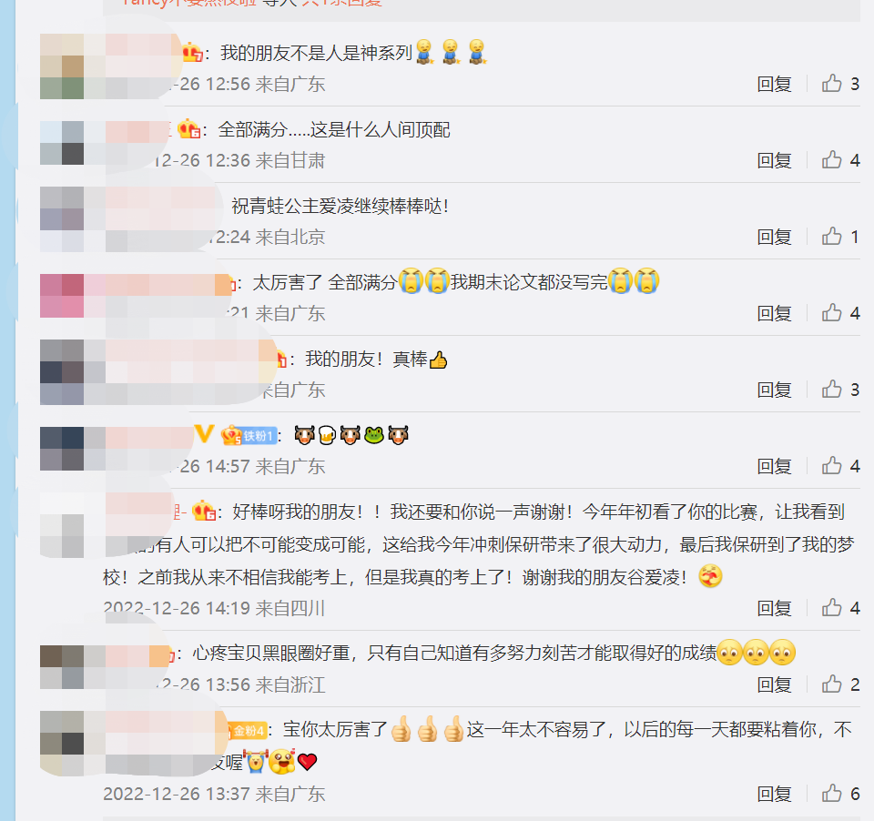This screenshot has width=874, height=821.
Task: Reply to the long 保研 comment from 四川
Action: (x=774, y=609)
